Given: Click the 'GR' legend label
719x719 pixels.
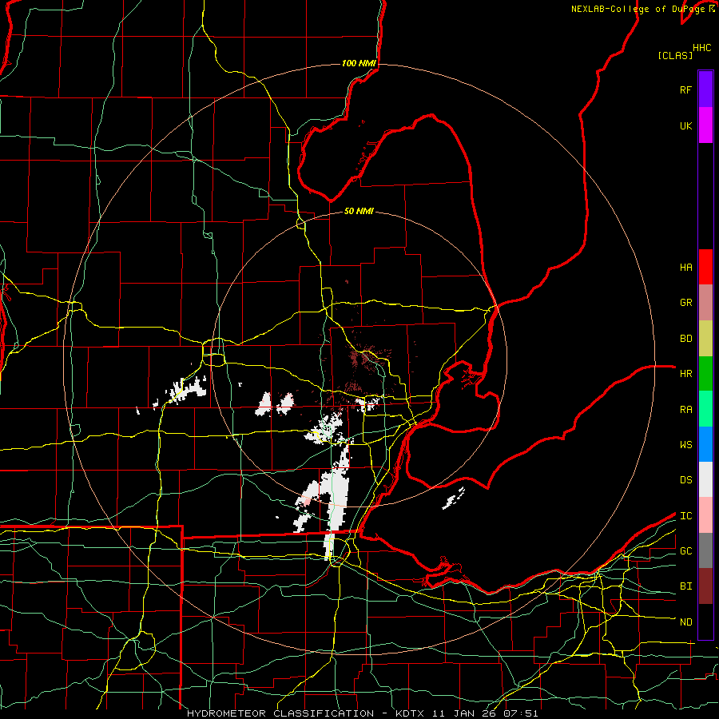Looking at the screenshot, I should [685, 303].
